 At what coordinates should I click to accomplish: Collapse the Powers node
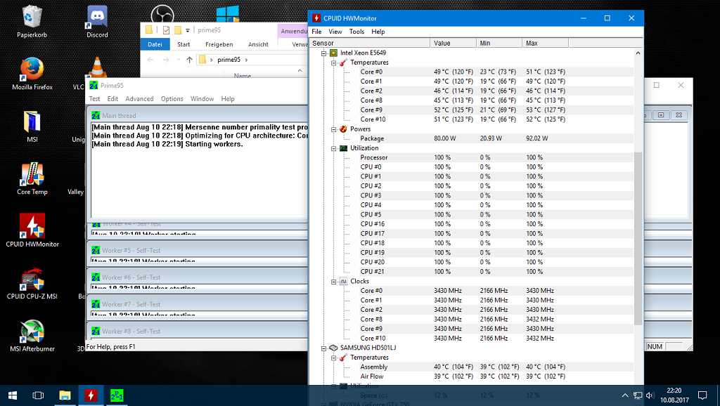click(334, 129)
